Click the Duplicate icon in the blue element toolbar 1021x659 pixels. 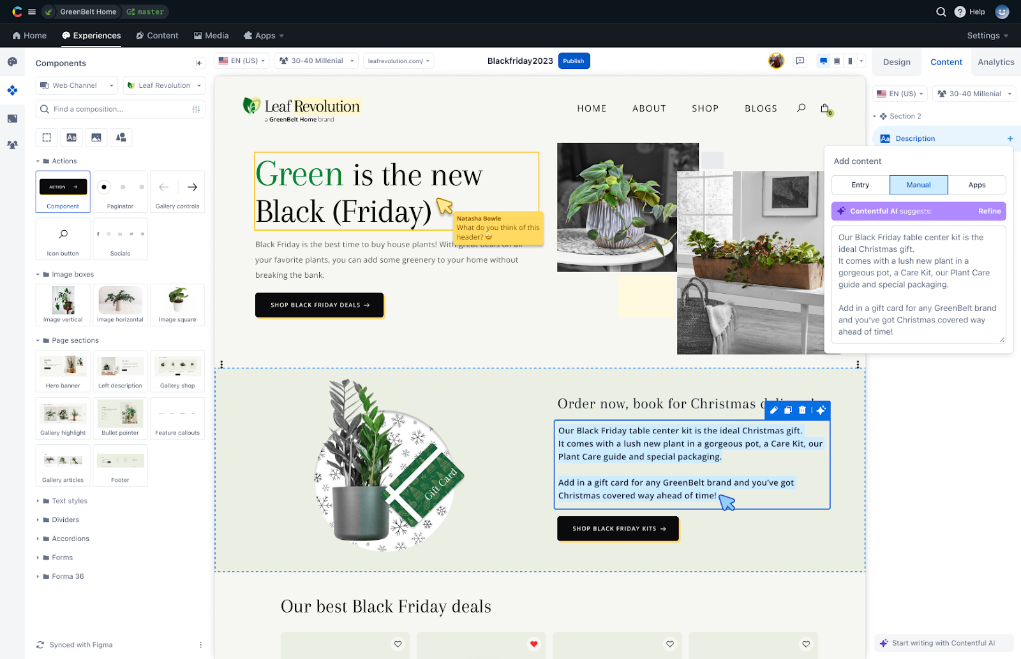click(787, 410)
